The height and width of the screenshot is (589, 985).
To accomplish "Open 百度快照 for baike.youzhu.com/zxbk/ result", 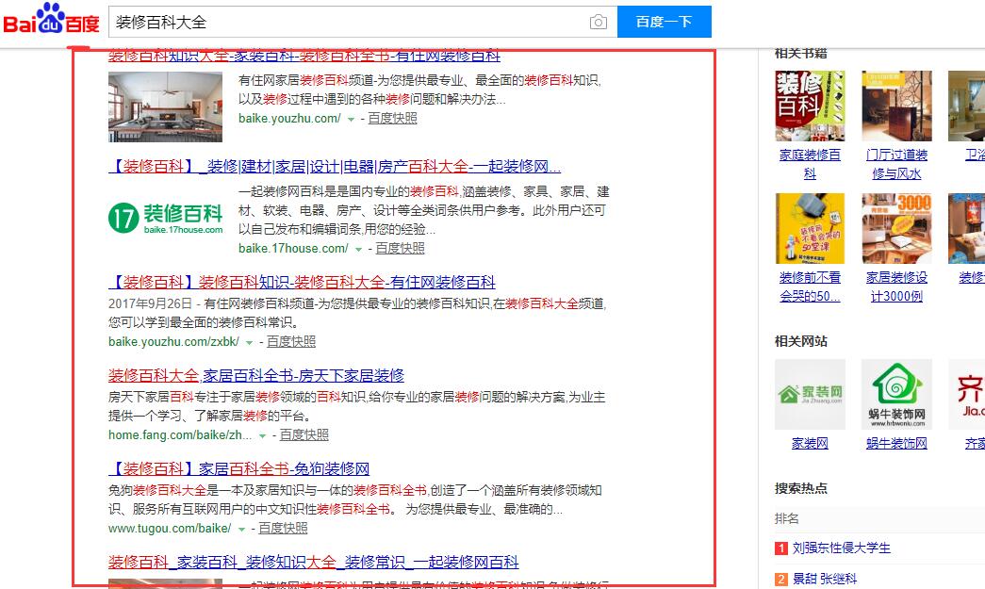I will point(291,341).
